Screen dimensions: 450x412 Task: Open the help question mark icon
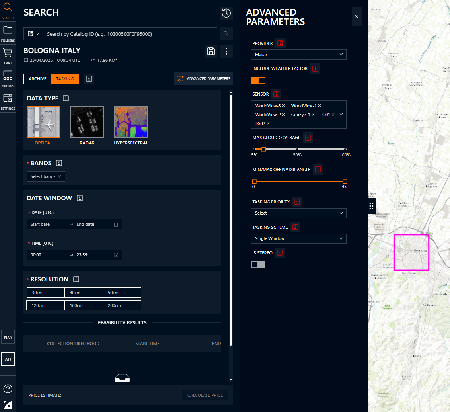point(8,389)
